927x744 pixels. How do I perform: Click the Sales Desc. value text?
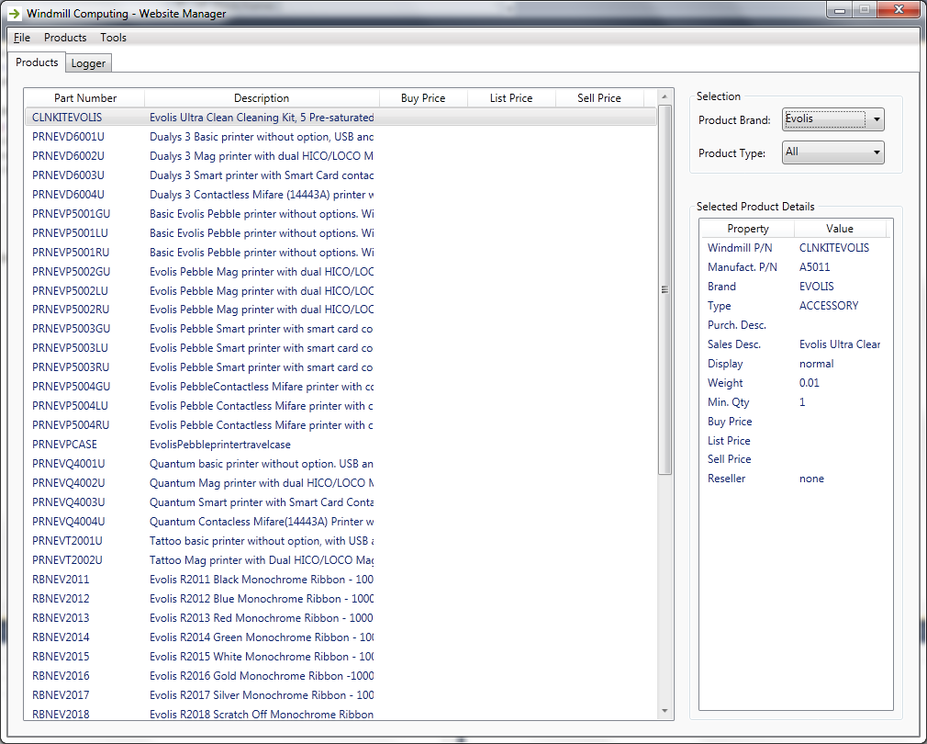[840, 344]
